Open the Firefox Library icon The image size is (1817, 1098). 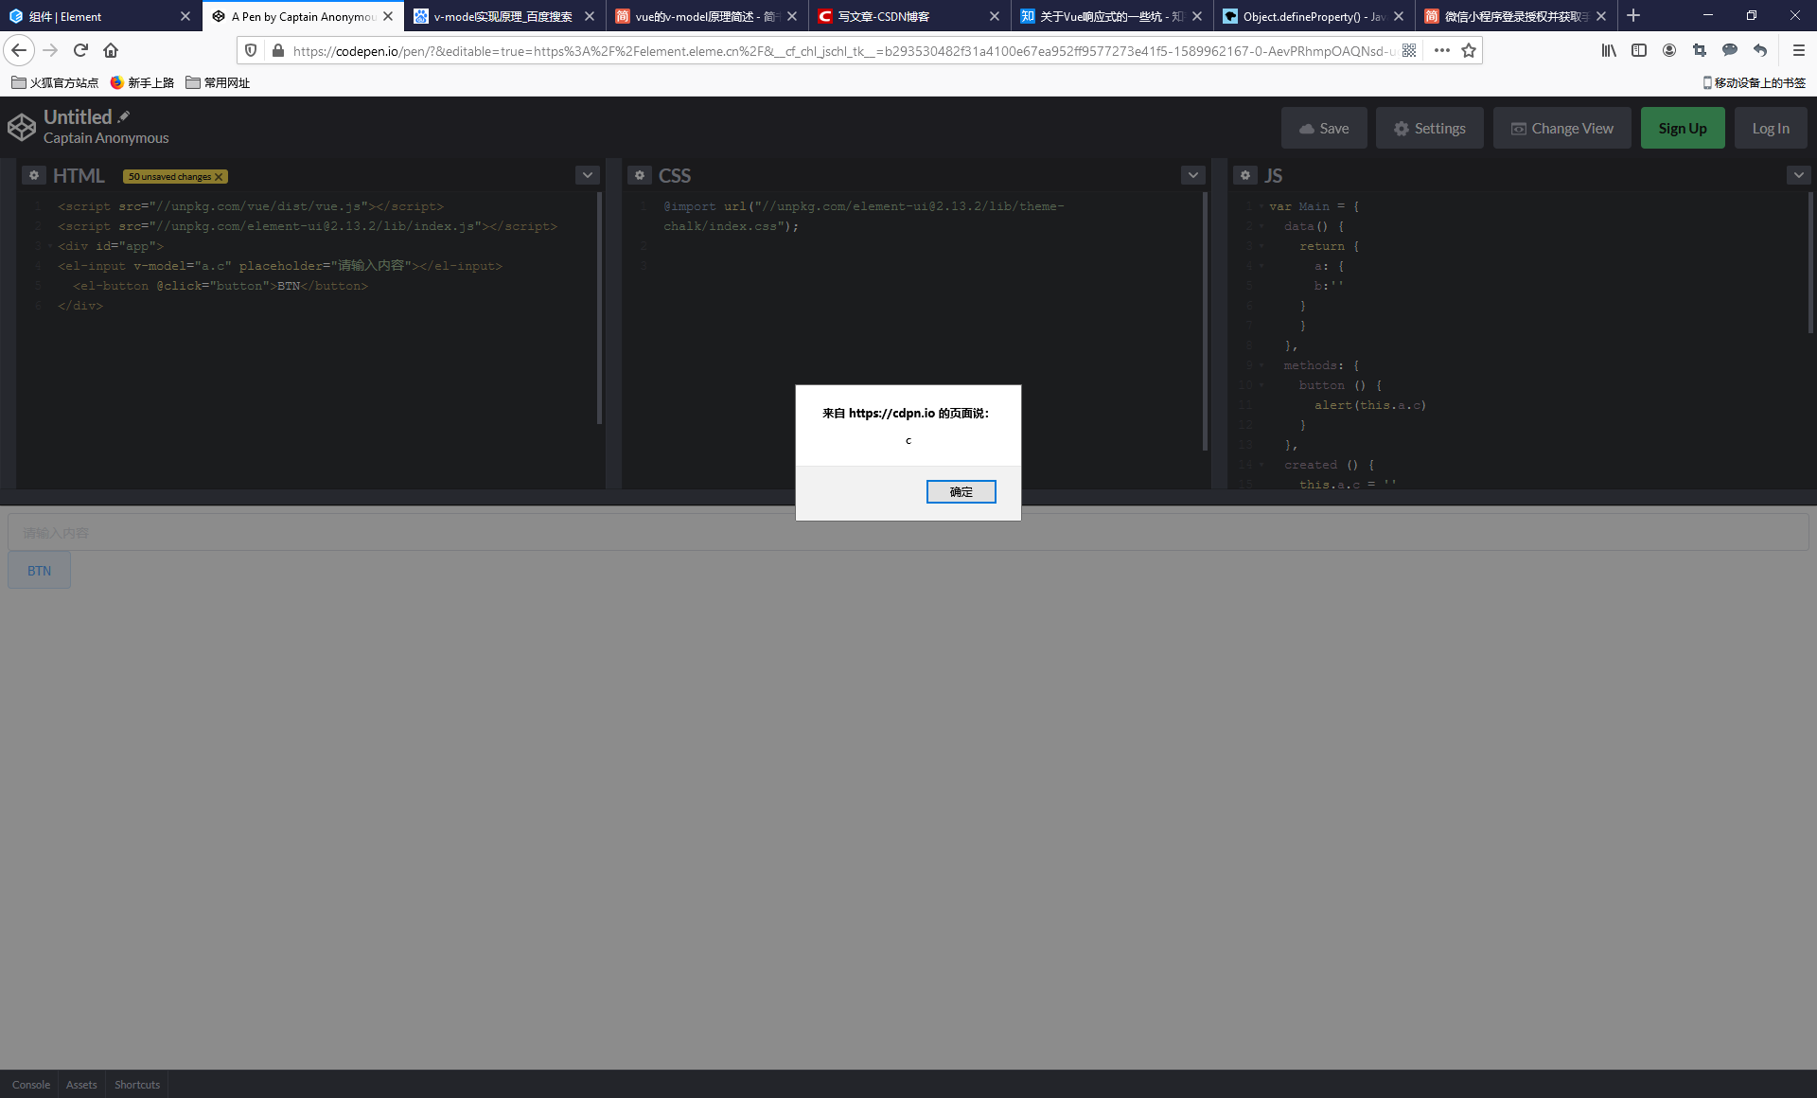click(1609, 50)
